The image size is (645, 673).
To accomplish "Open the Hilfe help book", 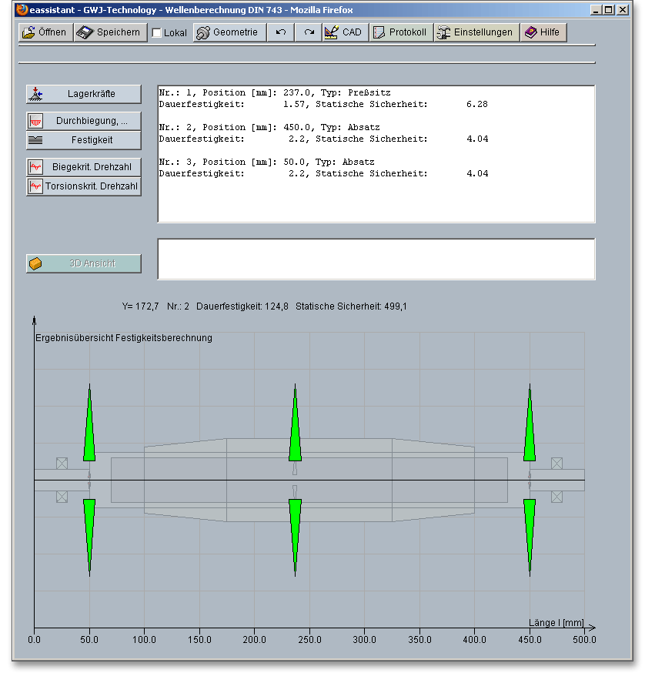I will click(x=543, y=32).
